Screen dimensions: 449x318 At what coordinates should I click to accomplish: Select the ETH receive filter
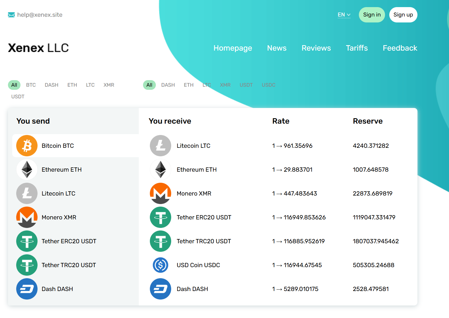tap(189, 85)
